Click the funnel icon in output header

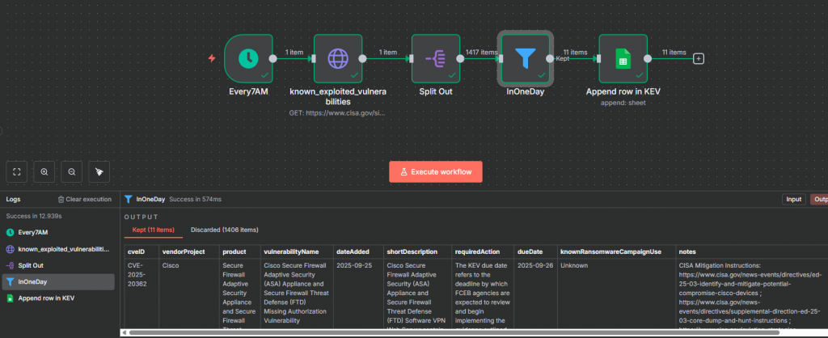point(129,199)
